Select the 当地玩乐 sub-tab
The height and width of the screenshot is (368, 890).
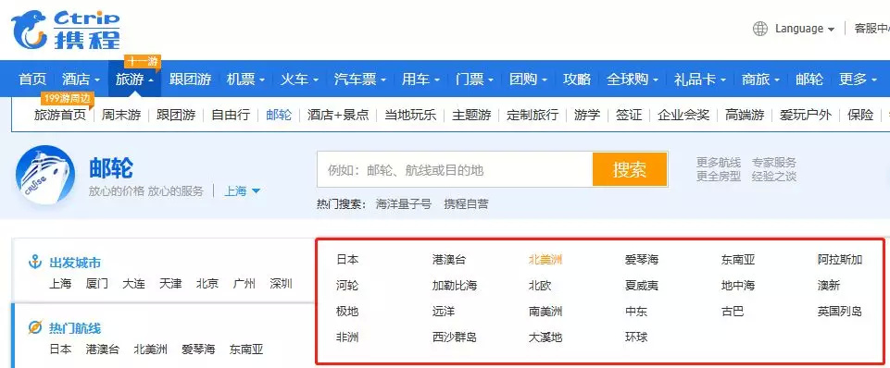pos(410,115)
